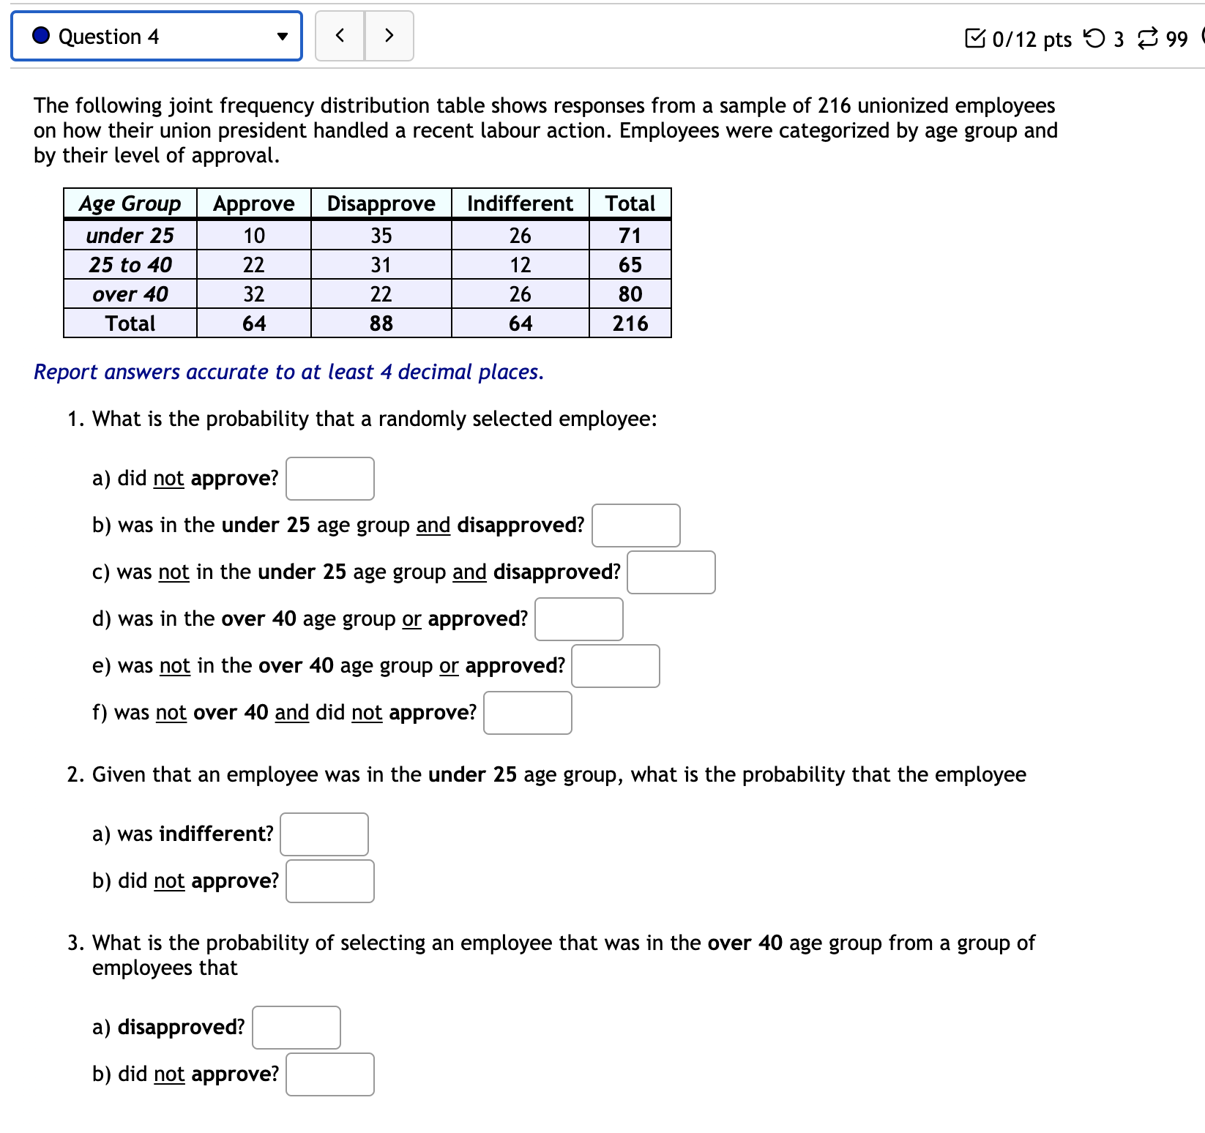Click the blue status dot next to Question 4
Image resolution: width=1205 pixels, height=1133 pixels.
pyautogui.click(x=42, y=36)
